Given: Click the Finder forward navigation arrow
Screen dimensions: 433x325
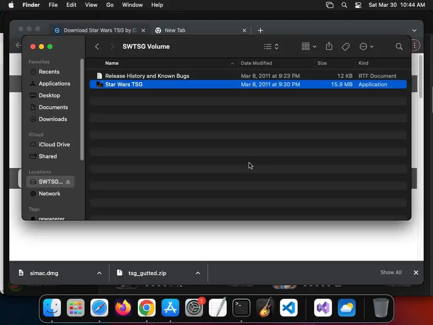Looking at the screenshot, I should pyautogui.click(x=112, y=47).
